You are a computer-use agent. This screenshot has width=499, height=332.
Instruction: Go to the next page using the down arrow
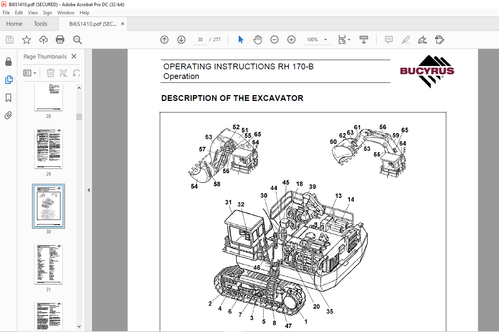click(181, 40)
